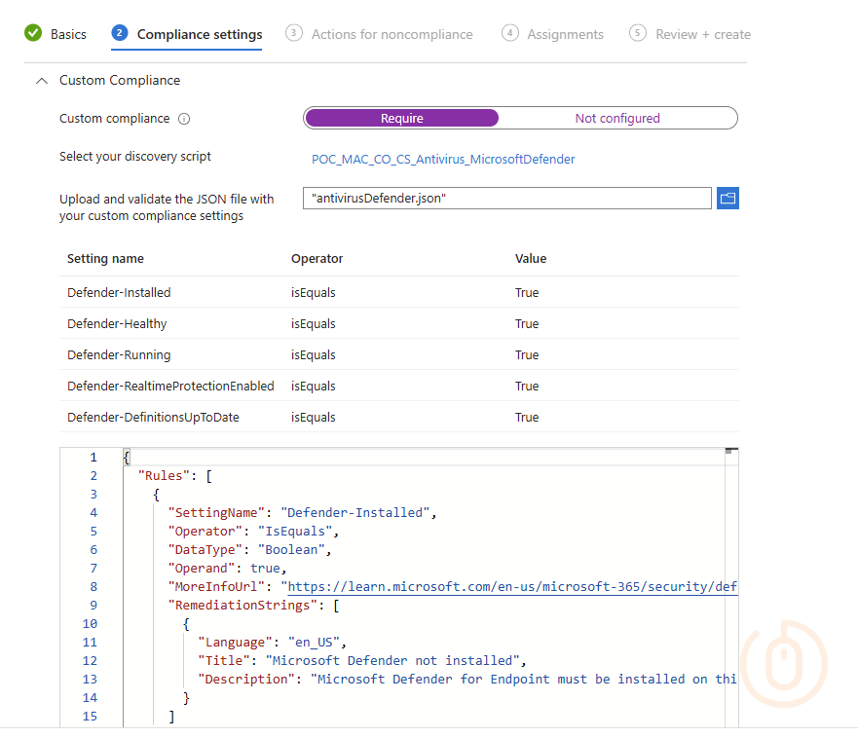Select the Defender-Installed setting row
This screenshot has height=738, width=858.
click(x=399, y=292)
